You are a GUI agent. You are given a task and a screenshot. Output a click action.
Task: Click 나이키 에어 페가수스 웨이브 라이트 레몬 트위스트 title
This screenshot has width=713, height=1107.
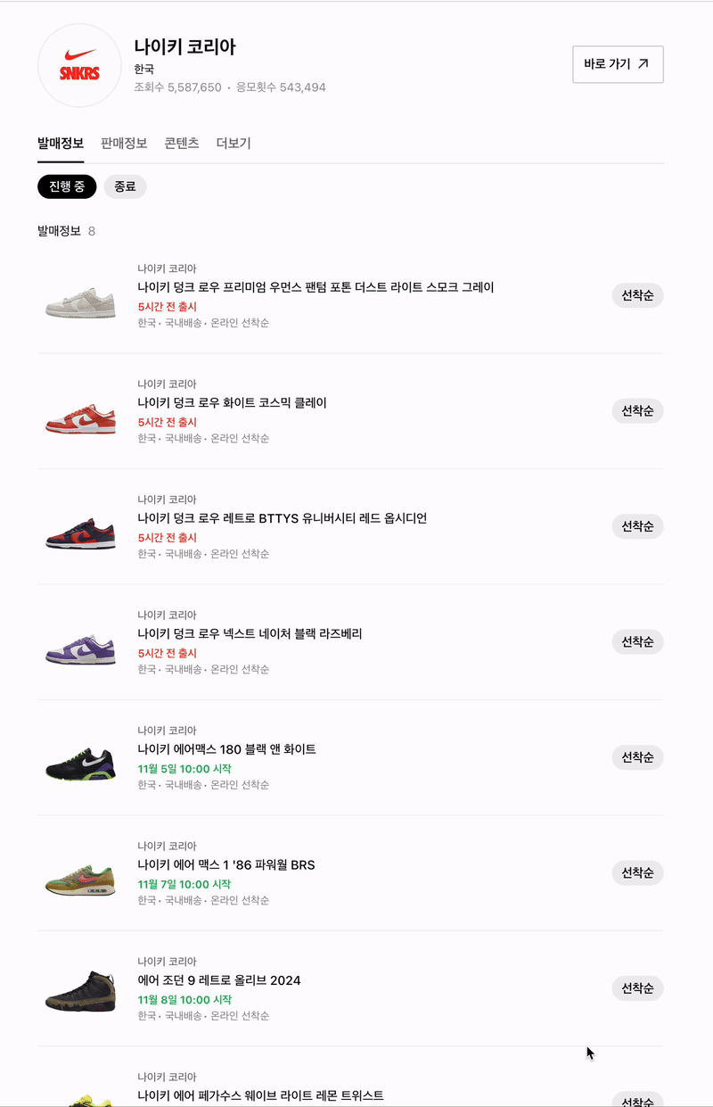(260, 1095)
